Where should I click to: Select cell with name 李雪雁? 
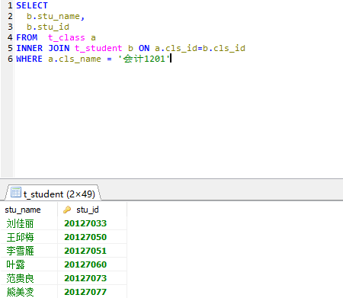coord(29,251)
